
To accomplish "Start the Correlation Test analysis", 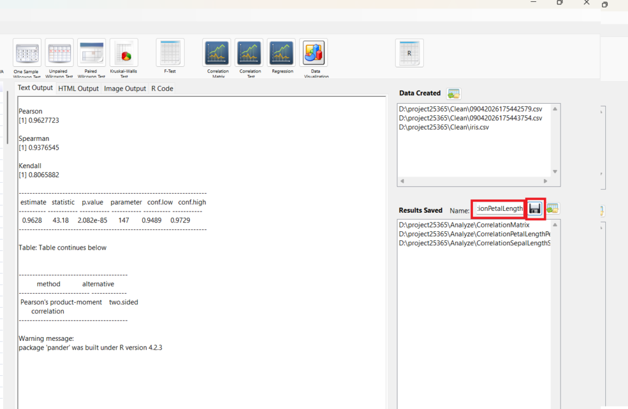I will [249, 53].
